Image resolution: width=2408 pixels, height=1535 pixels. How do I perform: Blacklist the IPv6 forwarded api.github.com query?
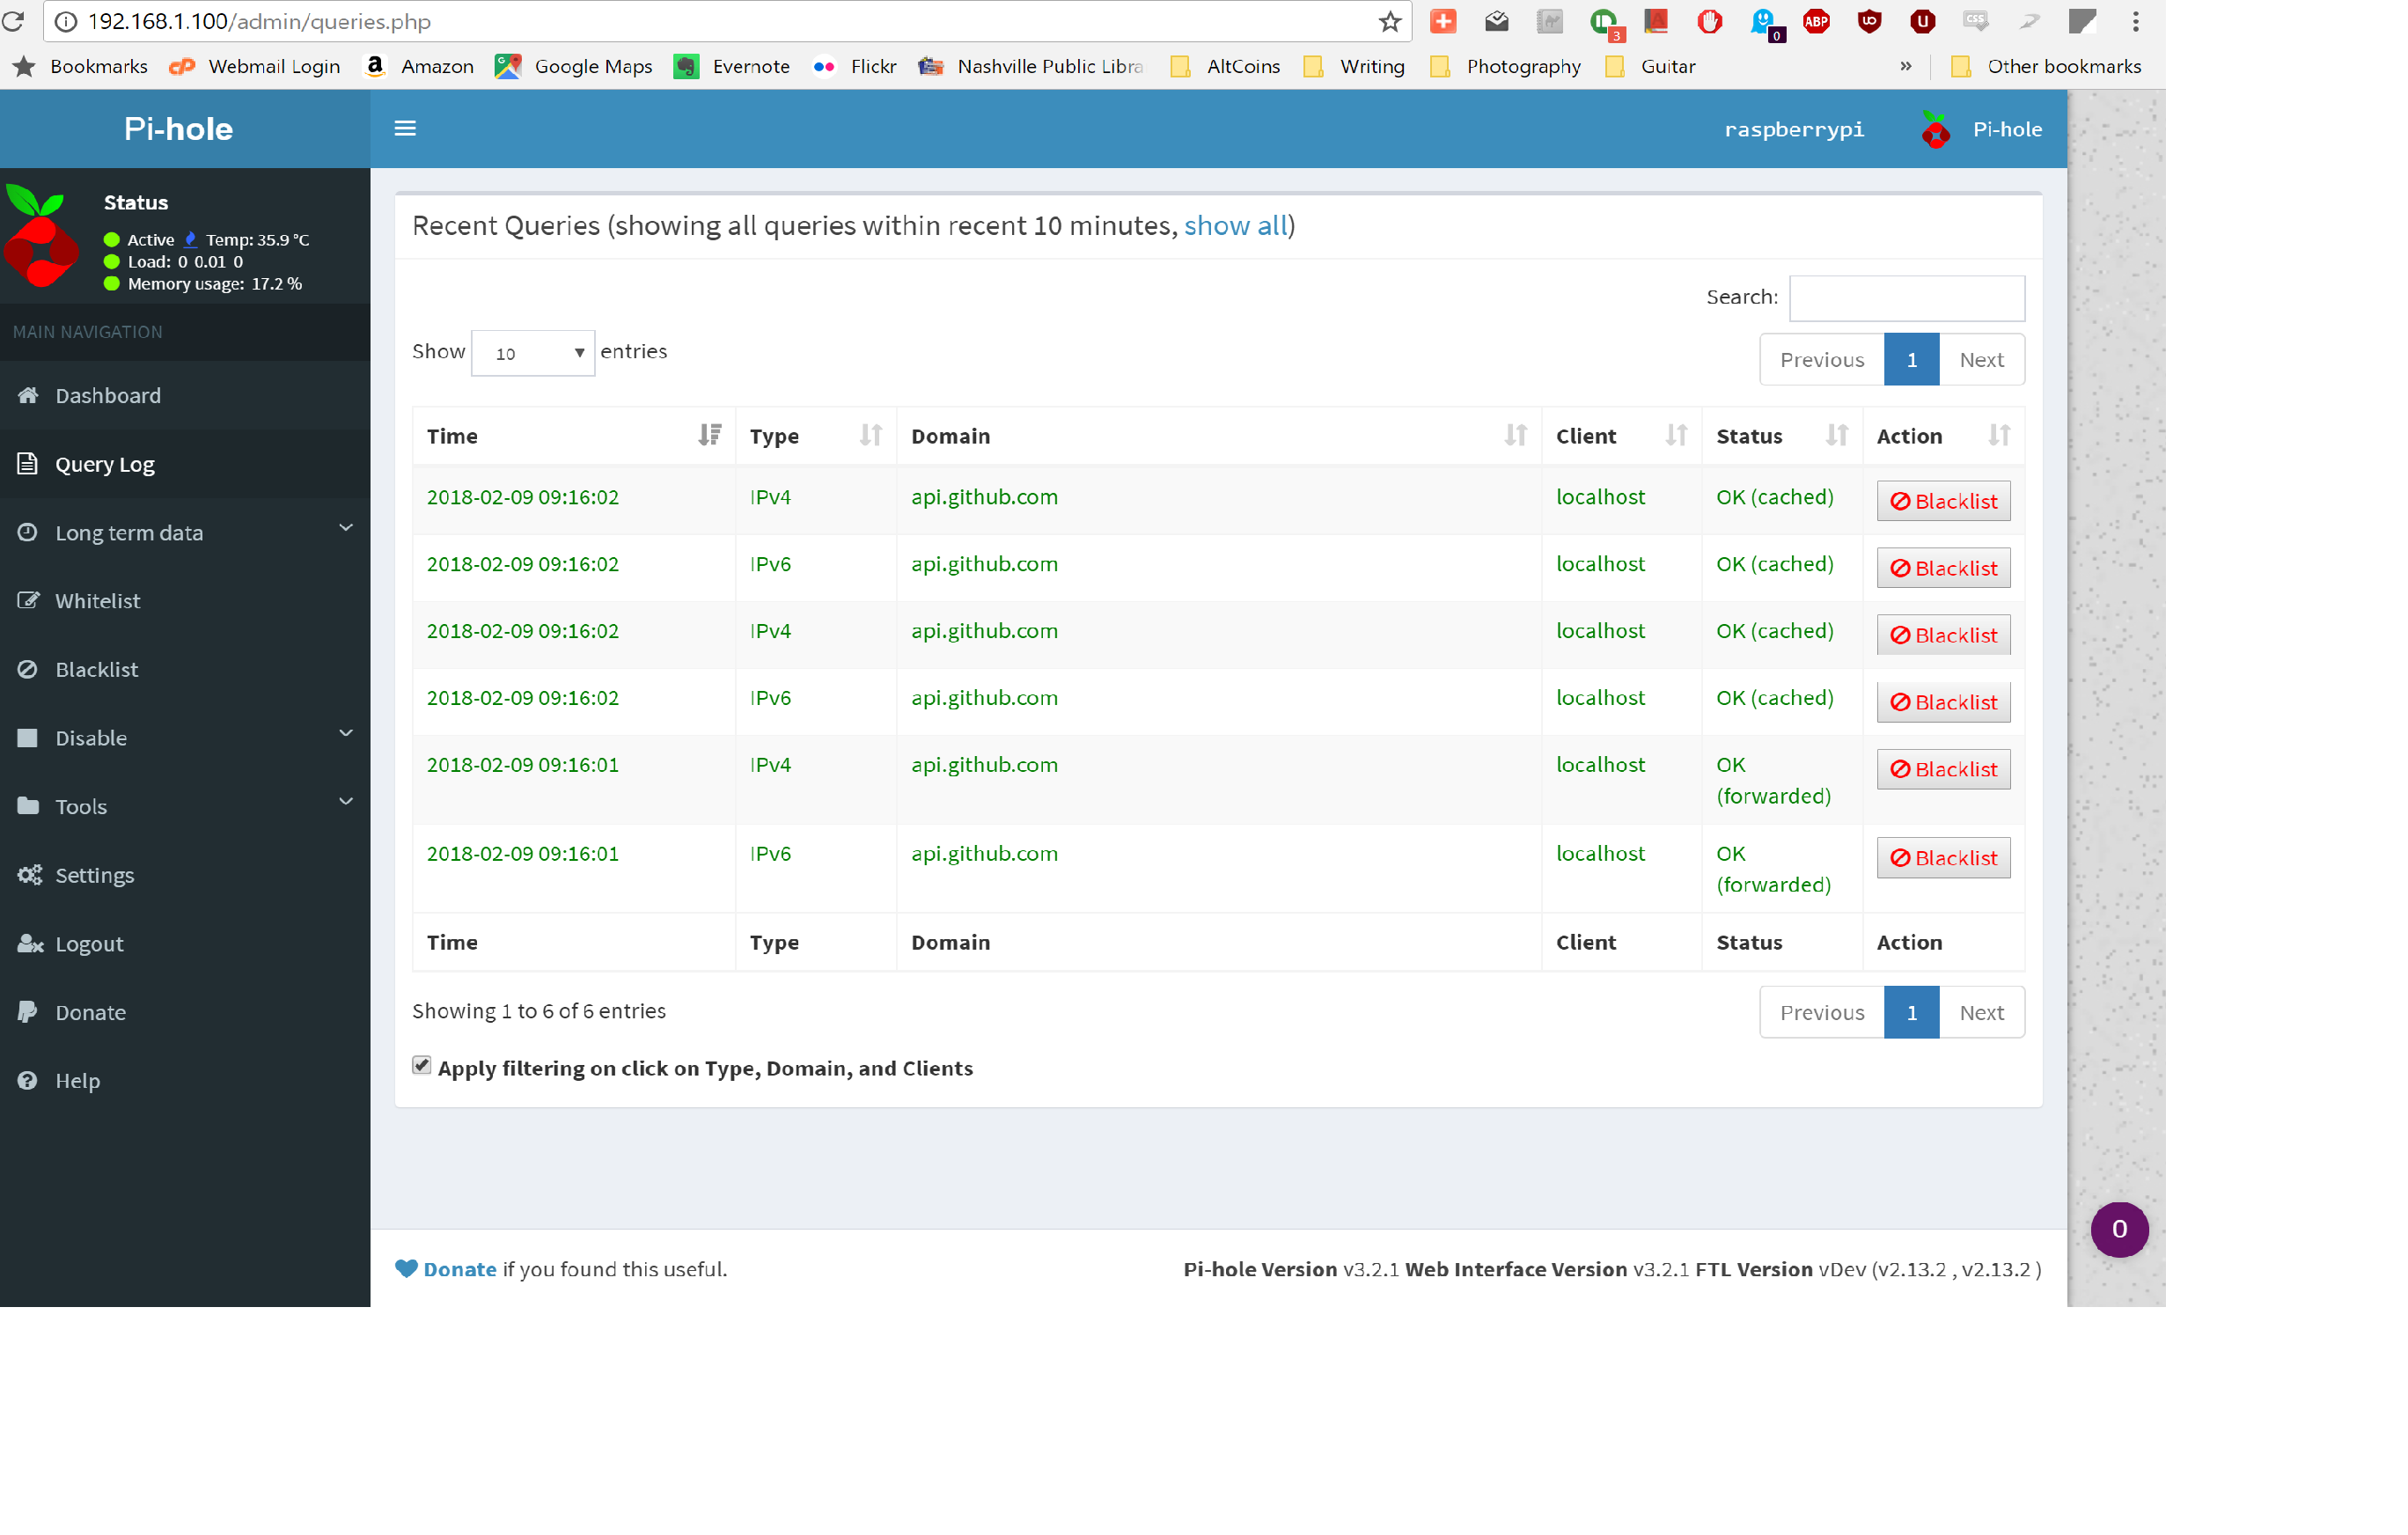1943,858
